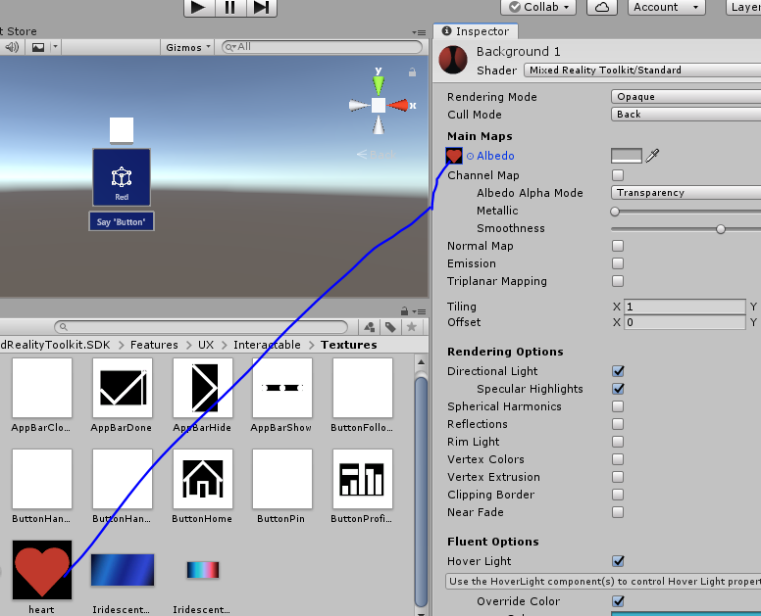761x616 pixels.
Task: Click the favorites star icon
Action: click(412, 327)
